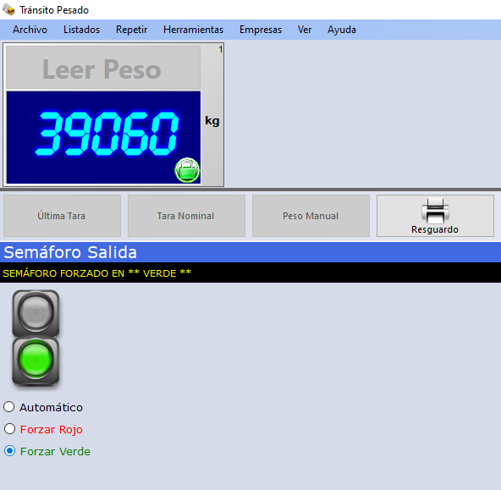Click the green traffic light lamp
This screenshot has width=501, height=490.
pyautogui.click(x=36, y=360)
